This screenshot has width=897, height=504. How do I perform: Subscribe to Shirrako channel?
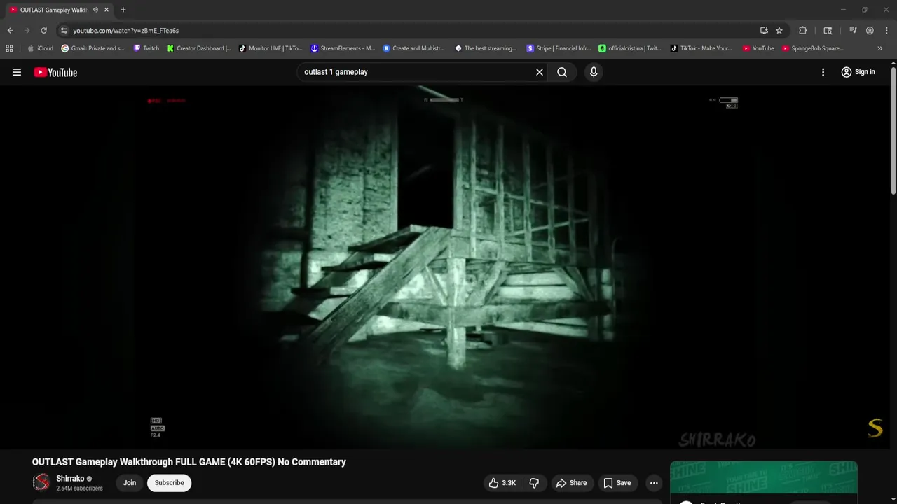click(169, 483)
